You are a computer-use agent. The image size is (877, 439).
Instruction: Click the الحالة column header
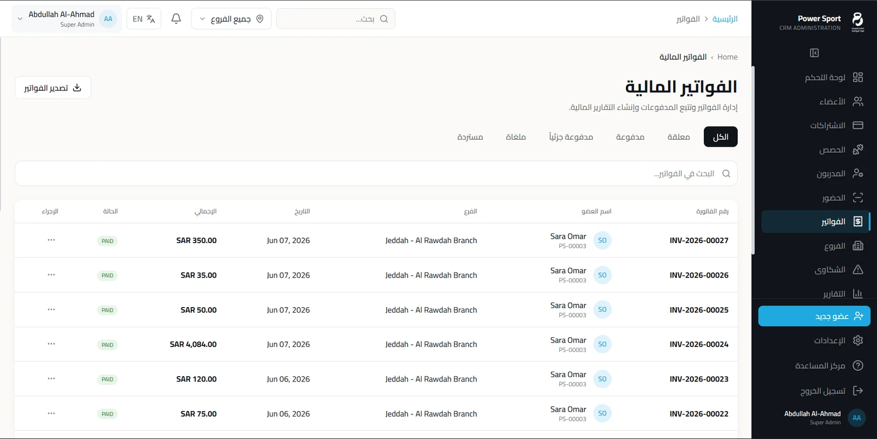point(110,211)
